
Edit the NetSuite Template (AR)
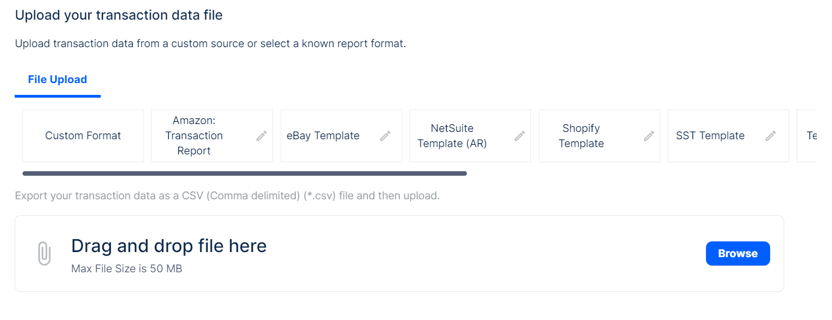[520, 136]
